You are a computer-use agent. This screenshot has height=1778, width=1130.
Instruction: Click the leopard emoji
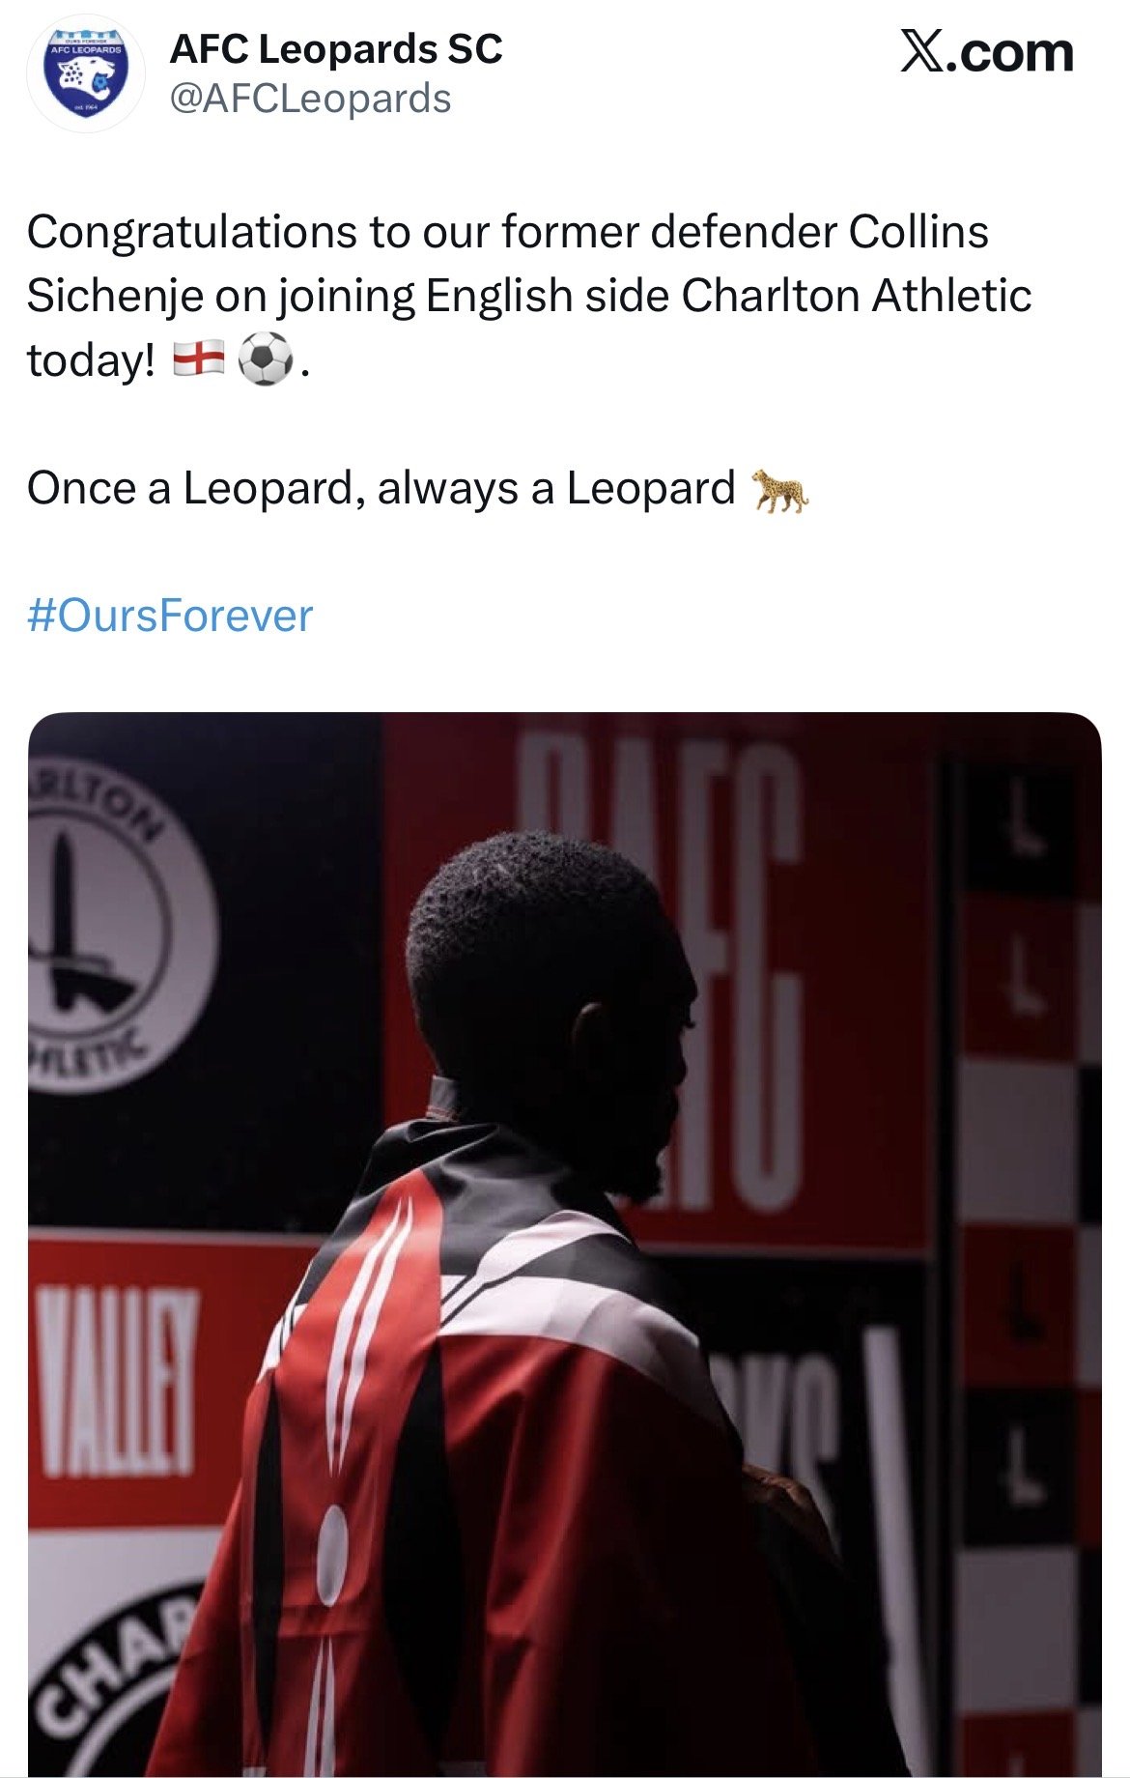pos(781,490)
